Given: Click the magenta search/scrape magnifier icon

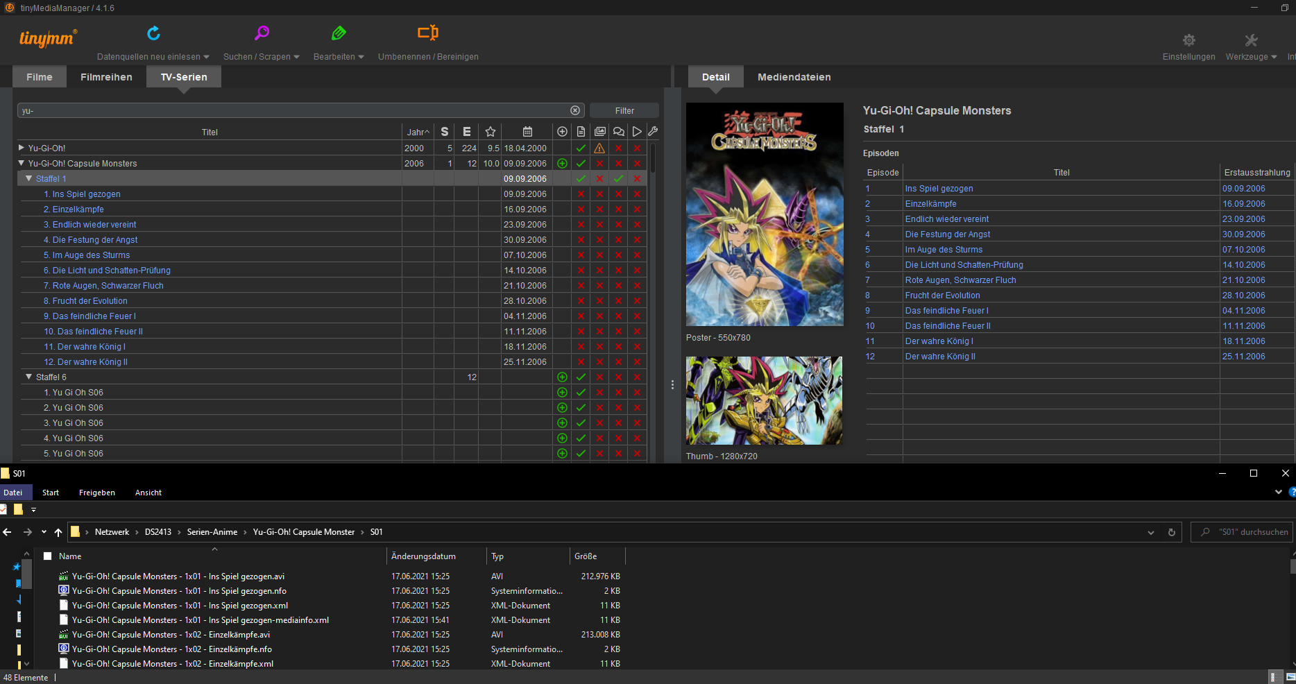Looking at the screenshot, I should point(262,33).
